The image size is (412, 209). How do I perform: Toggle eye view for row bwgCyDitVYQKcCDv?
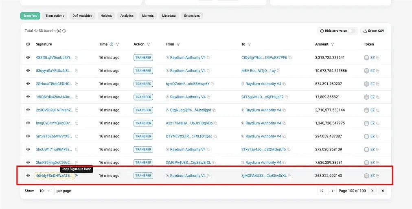(28, 123)
